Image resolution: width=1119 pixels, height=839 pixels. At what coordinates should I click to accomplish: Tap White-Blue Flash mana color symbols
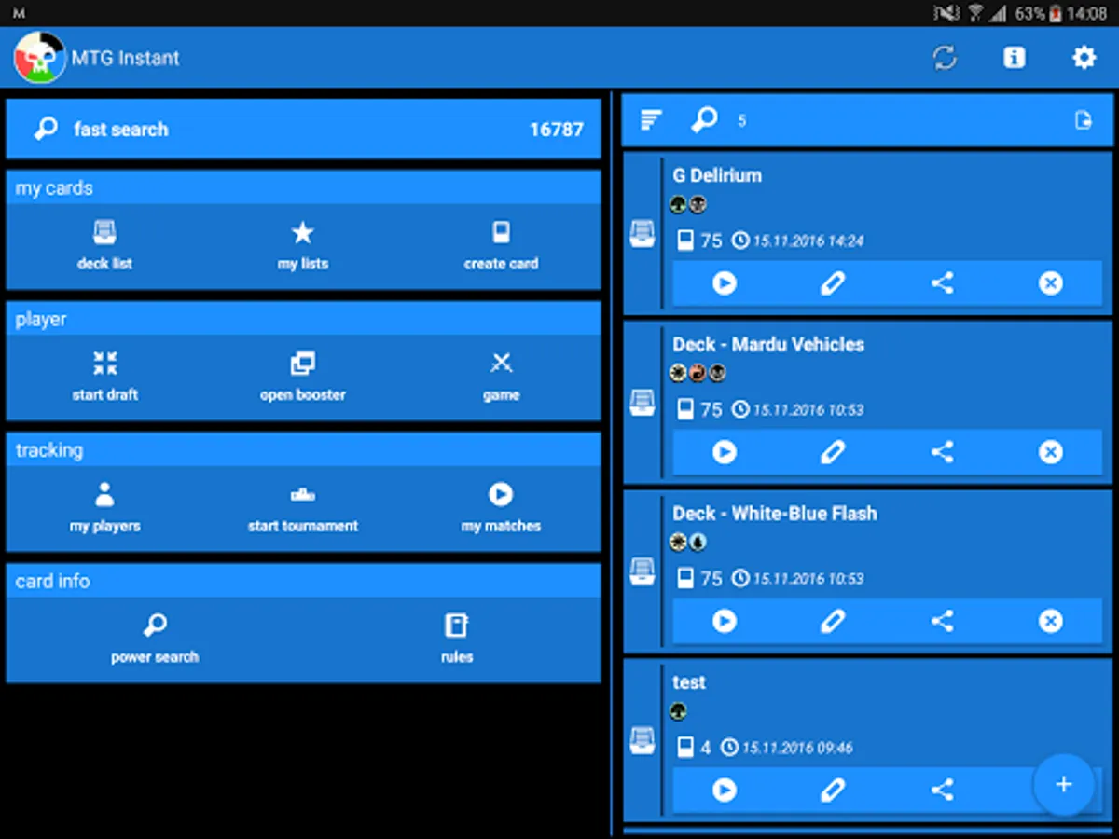pos(688,542)
